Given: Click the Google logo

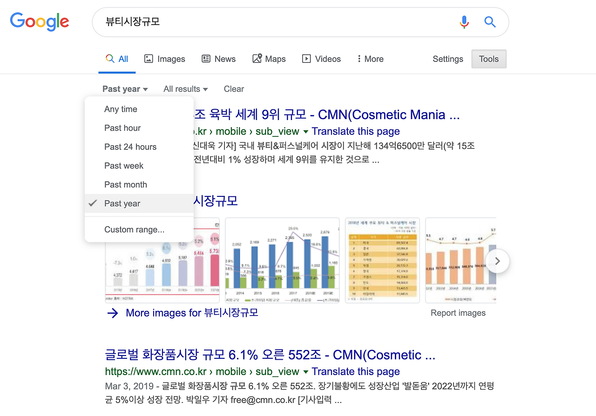Looking at the screenshot, I should (40, 21).
